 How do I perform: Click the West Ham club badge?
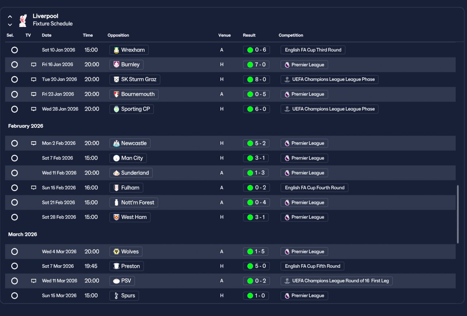pyautogui.click(x=116, y=217)
